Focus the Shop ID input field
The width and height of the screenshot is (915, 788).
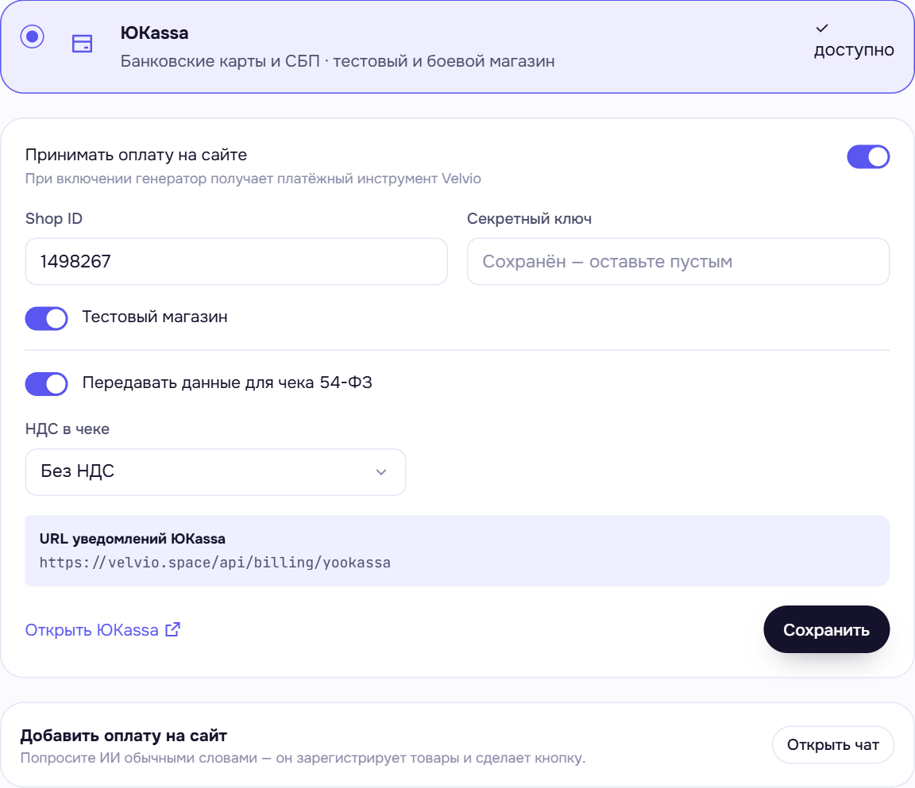[237, 261]
